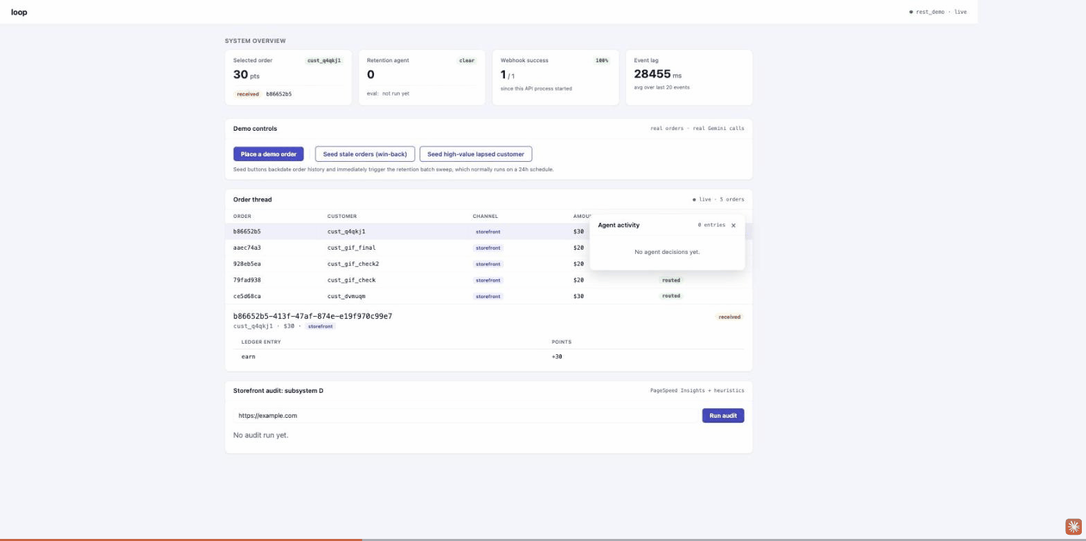Viewport: 1086px width, 541px height.
Task: Click the live · 5 orders indicator
Action: [x=718, y=200]
